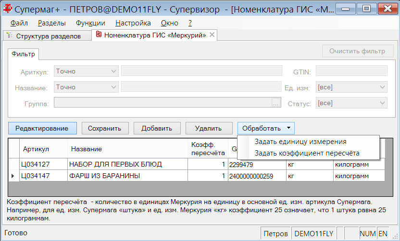
Task: Choose Задать единицу измерения menu item
Action: (300, 142)
